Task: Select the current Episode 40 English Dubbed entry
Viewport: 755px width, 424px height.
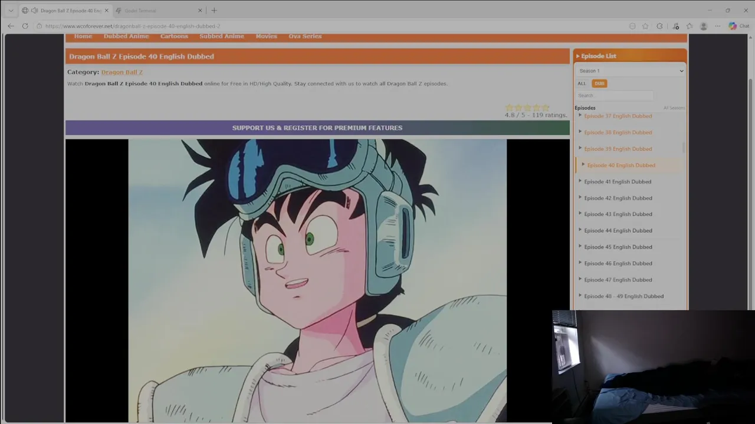Action: pos(621,165)
